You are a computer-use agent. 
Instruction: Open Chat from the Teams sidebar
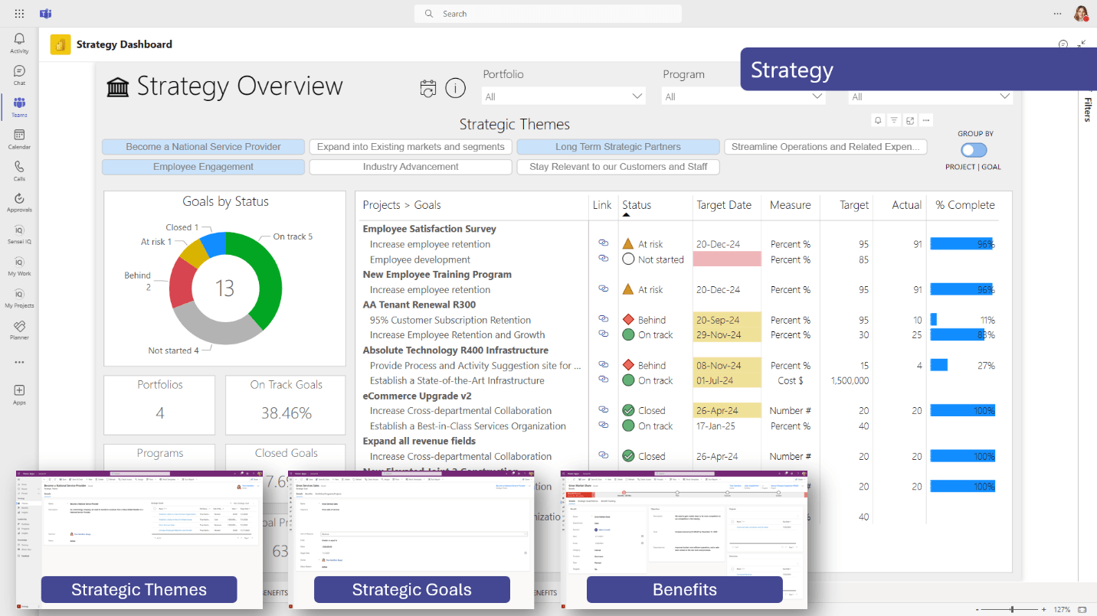(x=19, y=75)
